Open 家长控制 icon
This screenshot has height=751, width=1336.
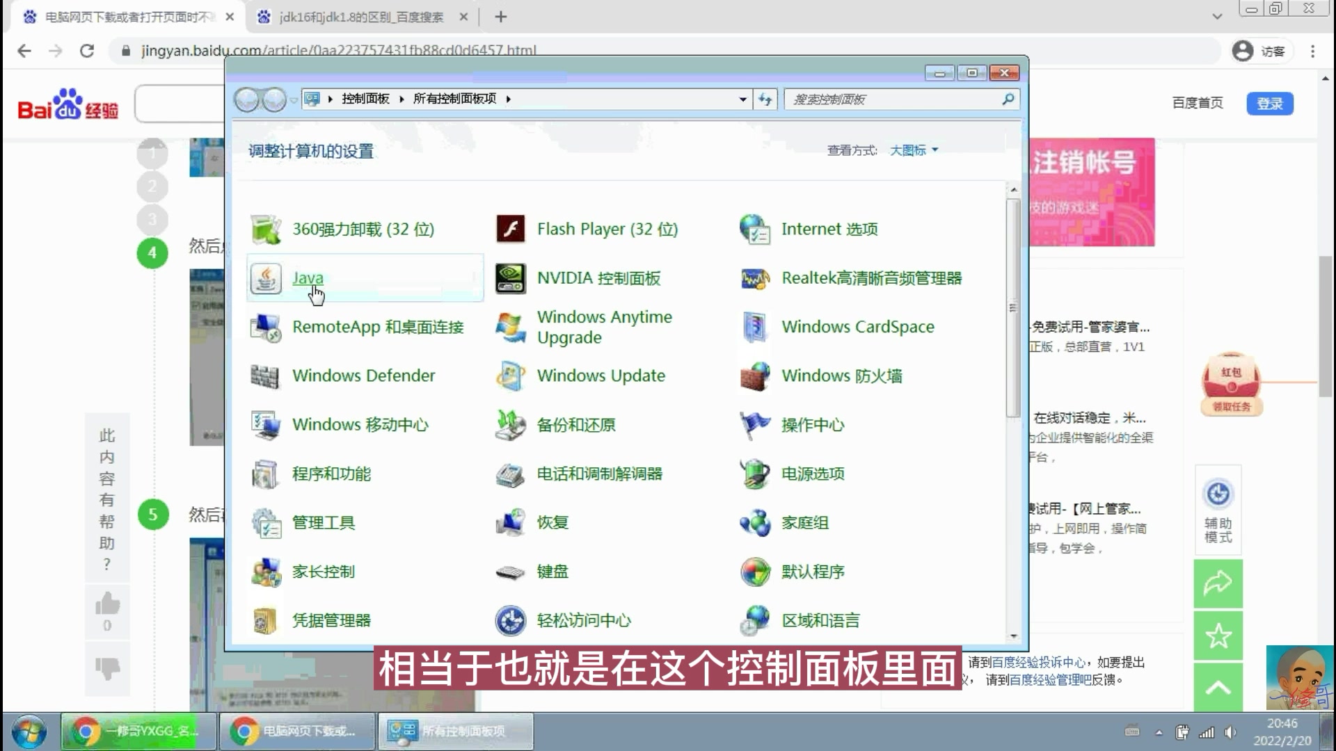pos(266,572)
